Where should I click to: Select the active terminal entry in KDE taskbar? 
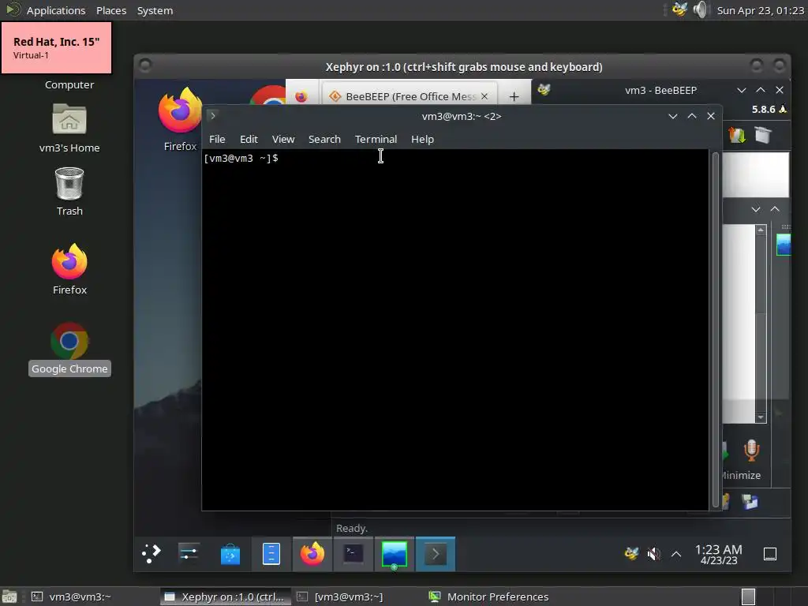coord(436,554)
